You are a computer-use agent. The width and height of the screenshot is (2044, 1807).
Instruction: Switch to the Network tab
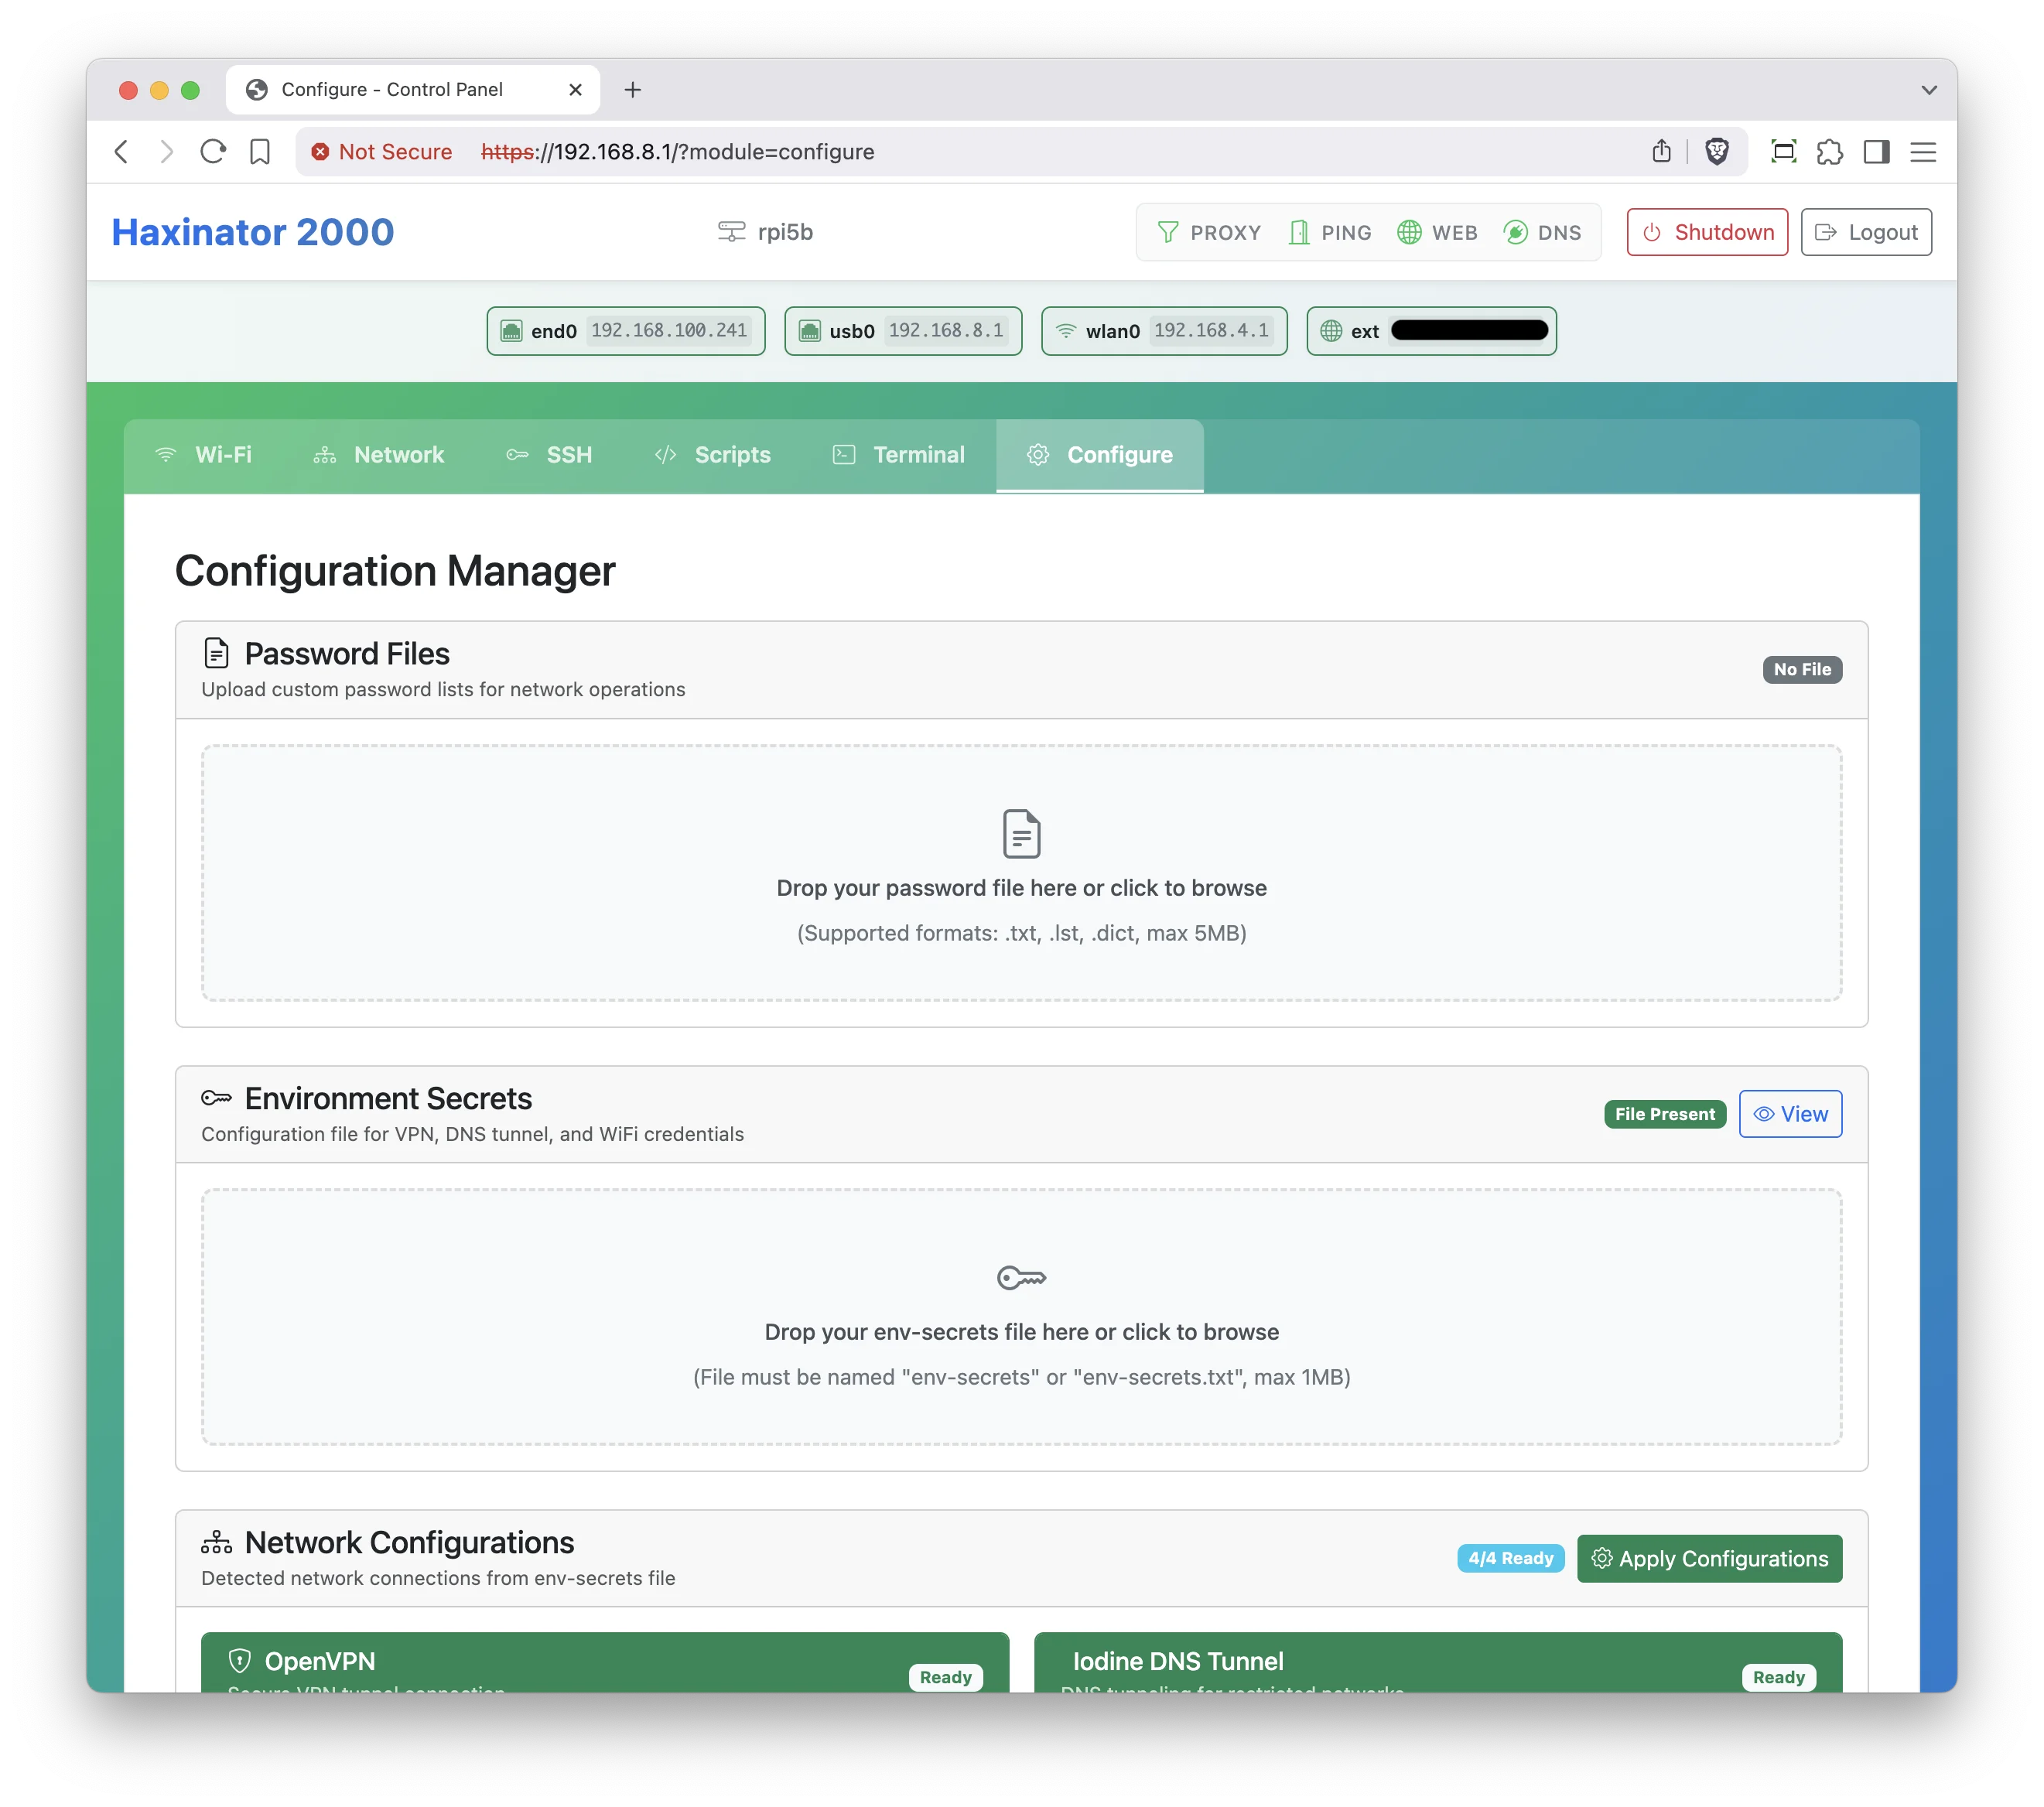(379, 455)
